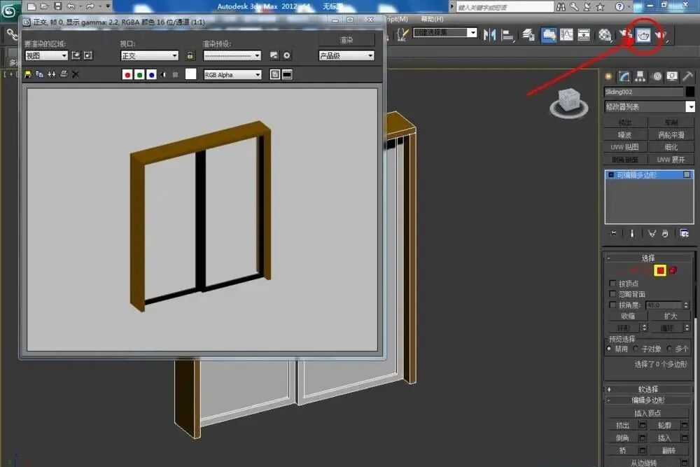Toggle the monochrome display button
The image size is (700, 467).
176,74
